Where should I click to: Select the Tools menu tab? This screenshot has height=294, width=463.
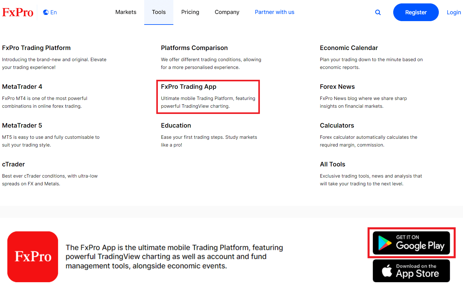(x=158, y=12)
